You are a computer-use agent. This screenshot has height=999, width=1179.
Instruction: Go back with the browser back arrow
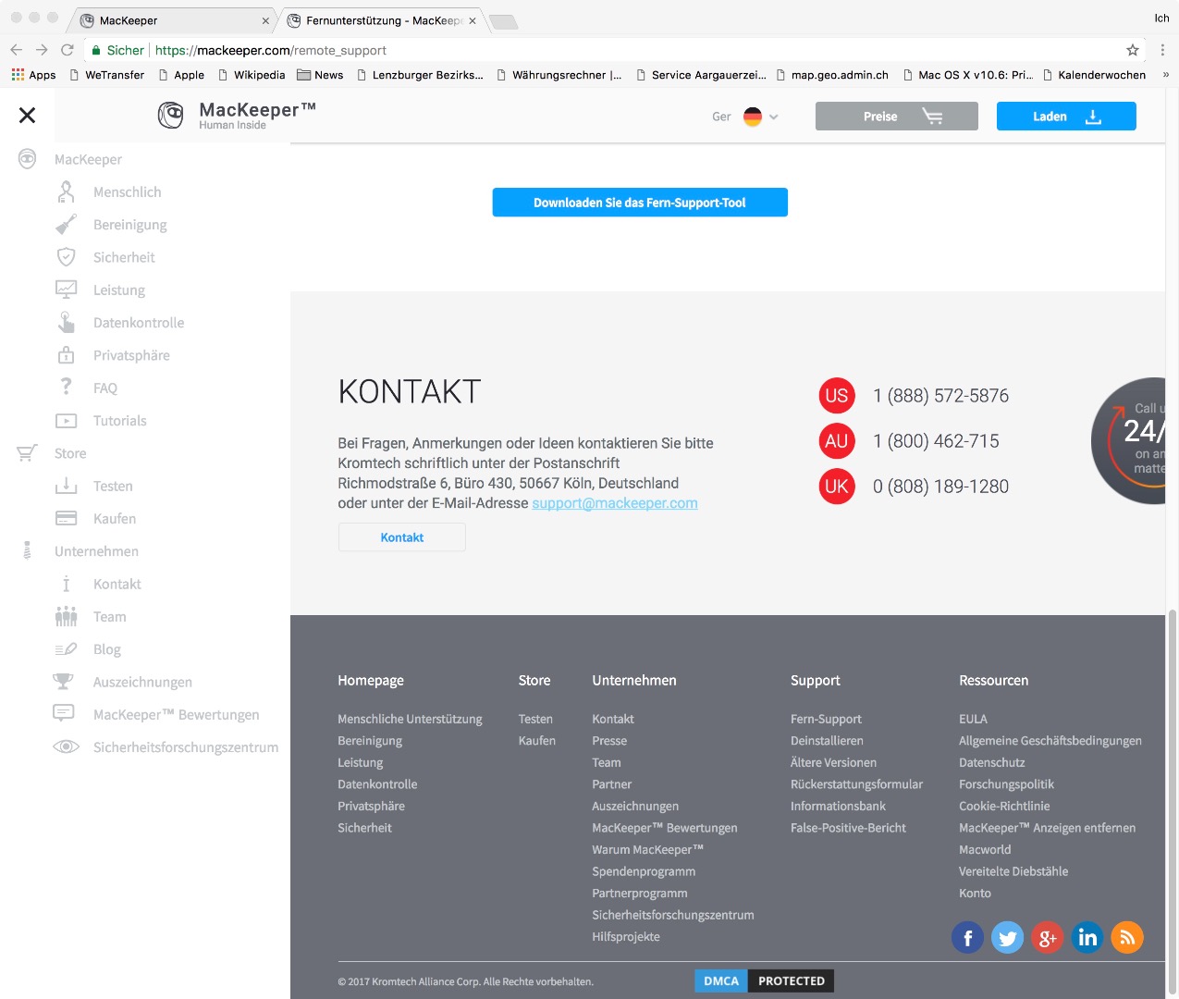[x=16, y=50]
